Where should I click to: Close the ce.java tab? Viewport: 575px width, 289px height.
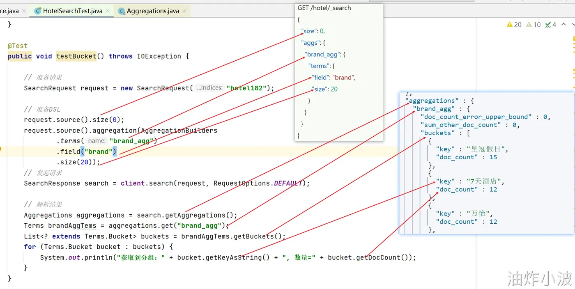[24, 11]
